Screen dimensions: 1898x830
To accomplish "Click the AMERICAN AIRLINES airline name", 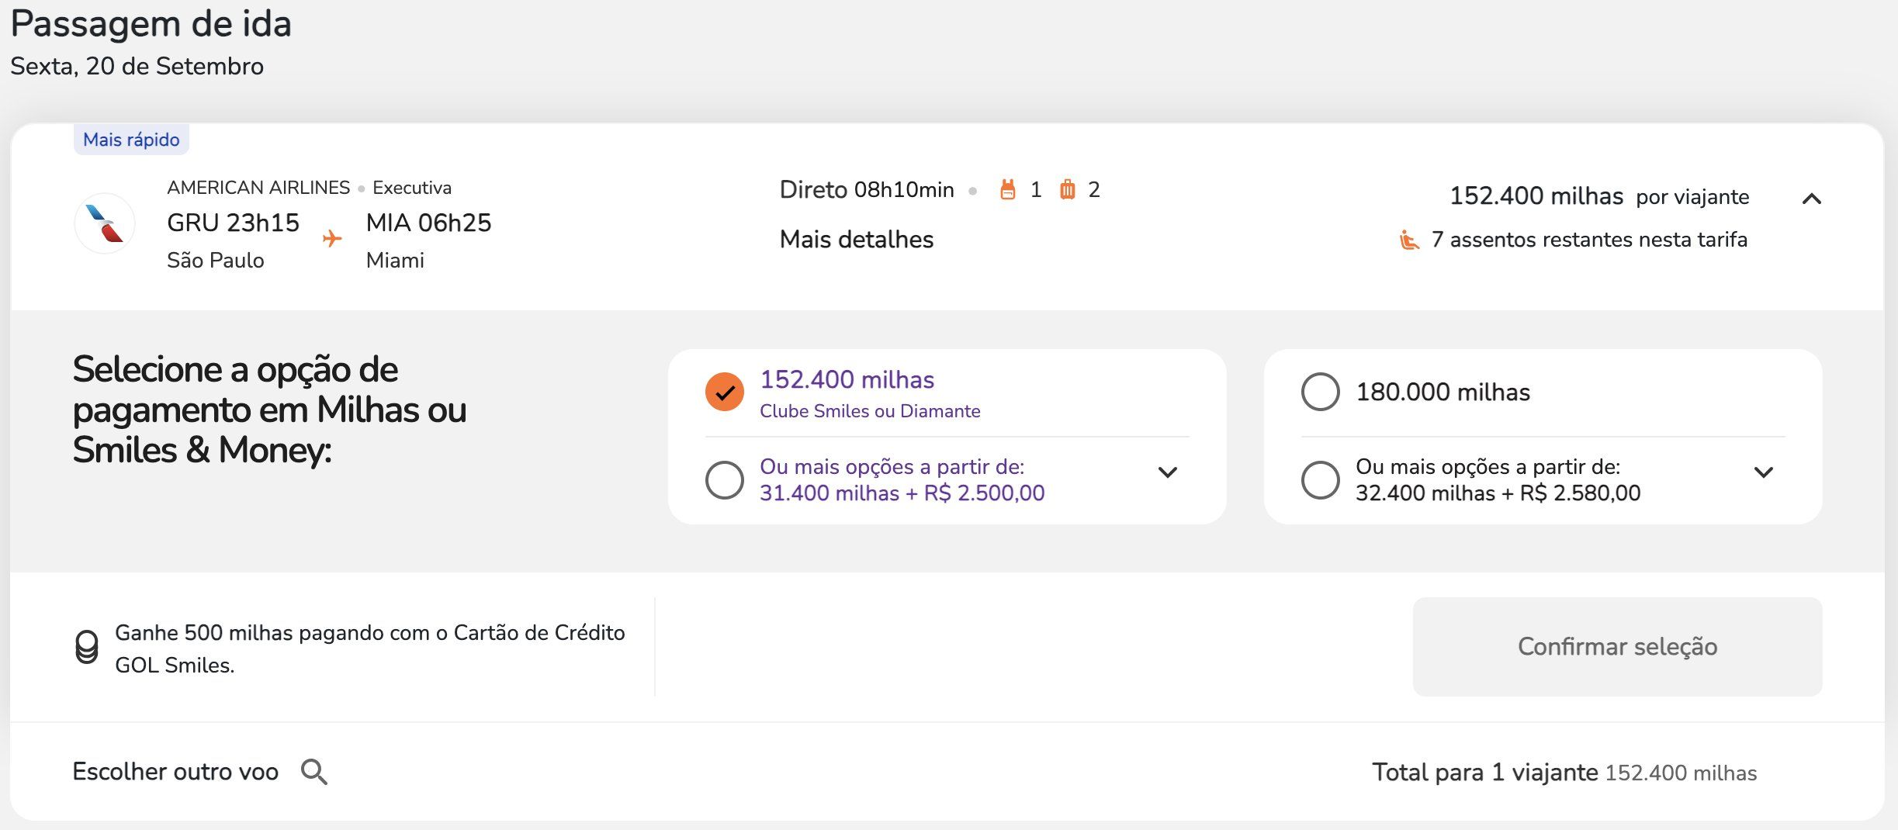I will coord(258,188).
